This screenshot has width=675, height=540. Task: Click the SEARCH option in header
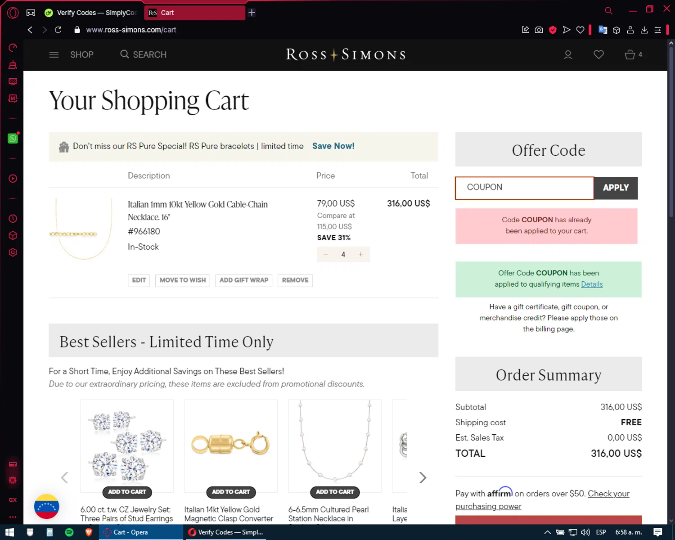143,54
